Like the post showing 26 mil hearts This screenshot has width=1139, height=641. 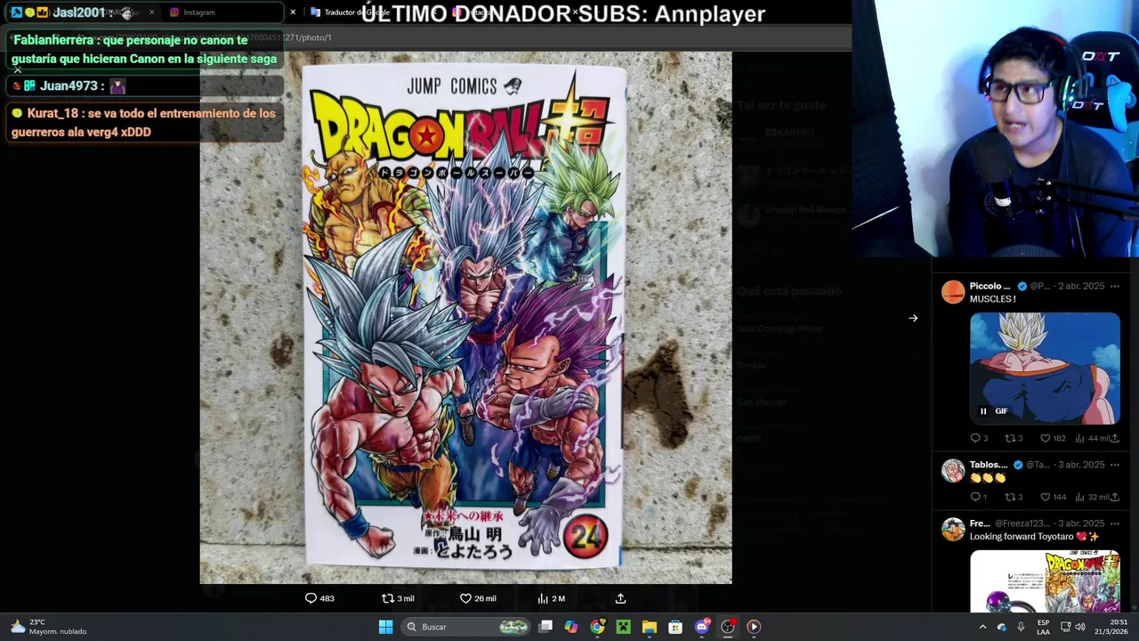tap(478, 598)
